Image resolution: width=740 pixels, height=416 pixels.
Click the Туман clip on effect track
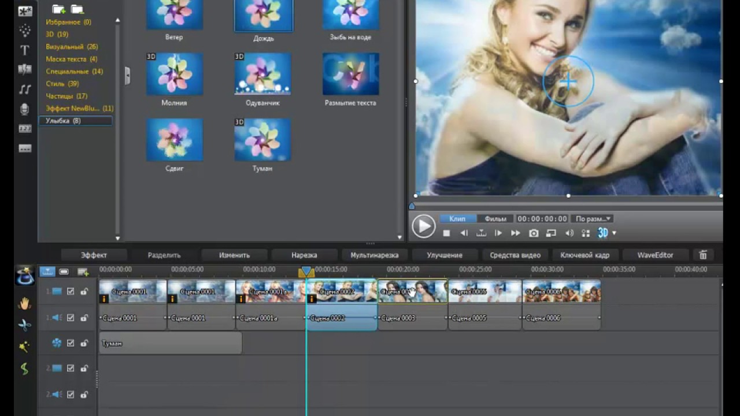171,343
